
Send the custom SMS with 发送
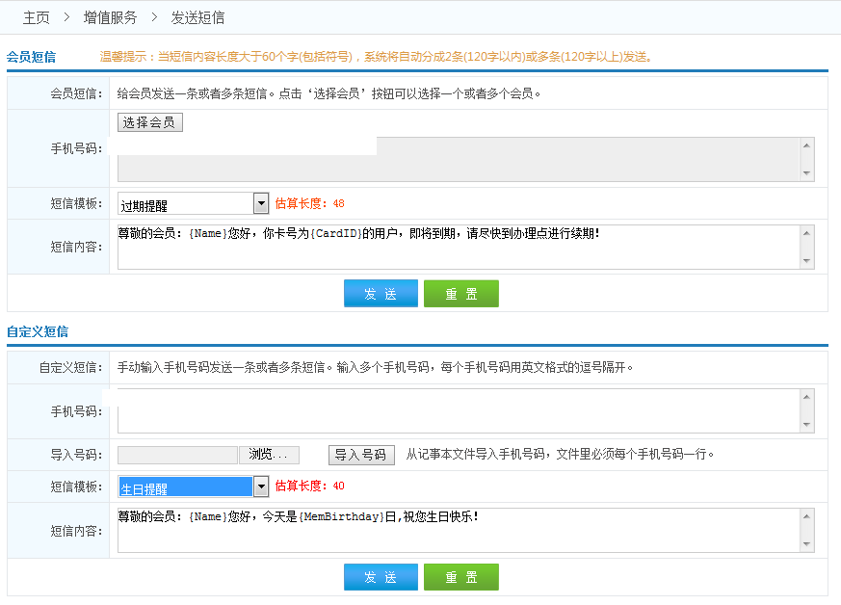click(381, 577)
